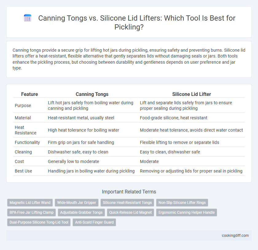Select the Wide-Mouth Jar Gripper tag

click(77, 203)
